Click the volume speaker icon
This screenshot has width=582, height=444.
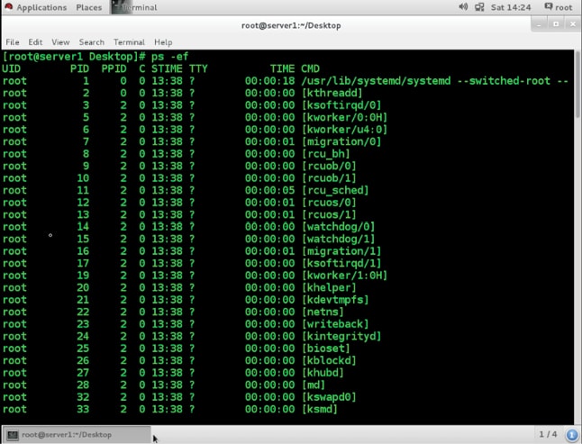tap(463, 6)
